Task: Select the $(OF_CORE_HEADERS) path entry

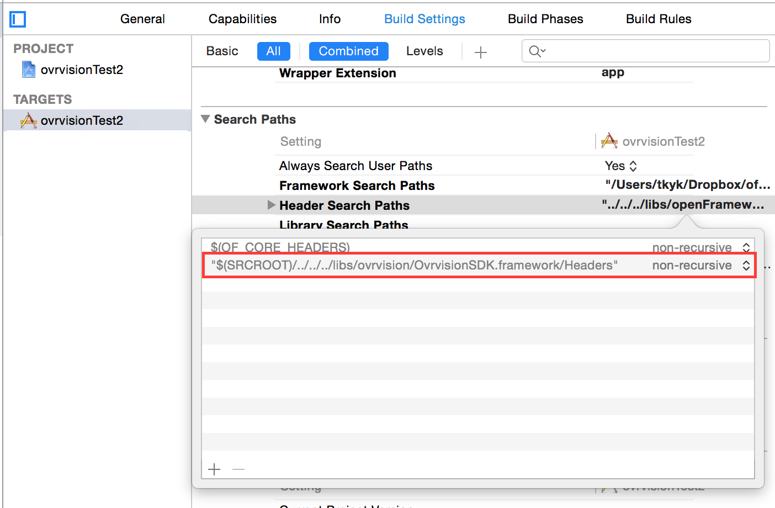Action: point(280,247)
